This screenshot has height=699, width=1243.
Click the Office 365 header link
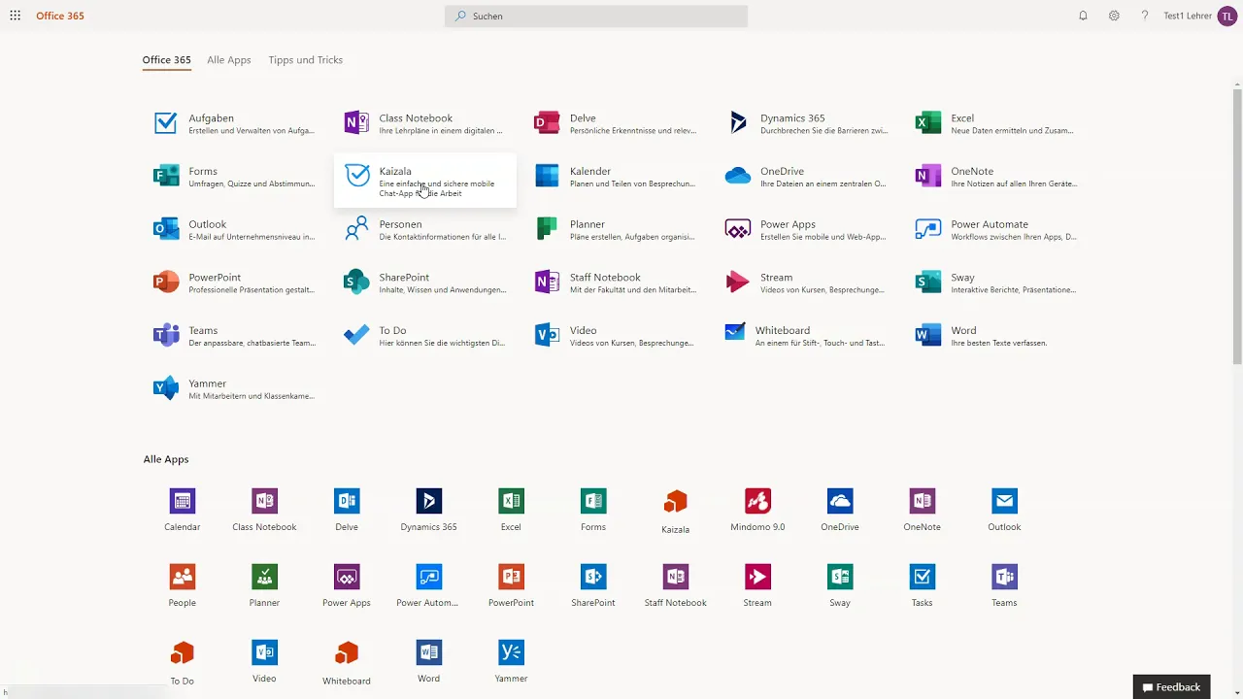pyautogui.click(x=60, y=16)
